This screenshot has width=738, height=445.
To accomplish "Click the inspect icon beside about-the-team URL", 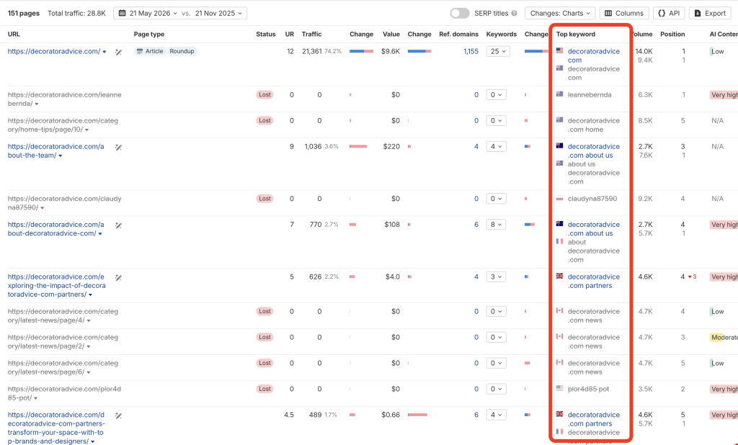I will point(119,147).
